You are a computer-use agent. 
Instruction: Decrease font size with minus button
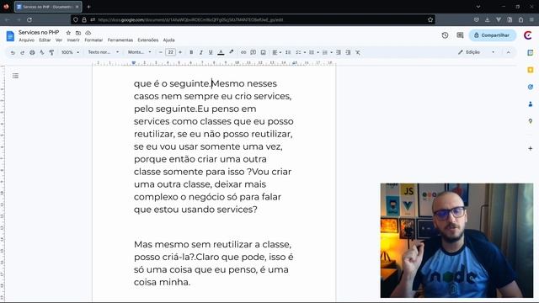tap(161, 52)
